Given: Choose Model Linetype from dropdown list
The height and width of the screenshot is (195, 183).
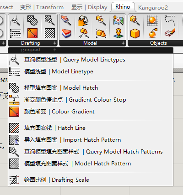Looking at the screenshot, I should point(91,72).
